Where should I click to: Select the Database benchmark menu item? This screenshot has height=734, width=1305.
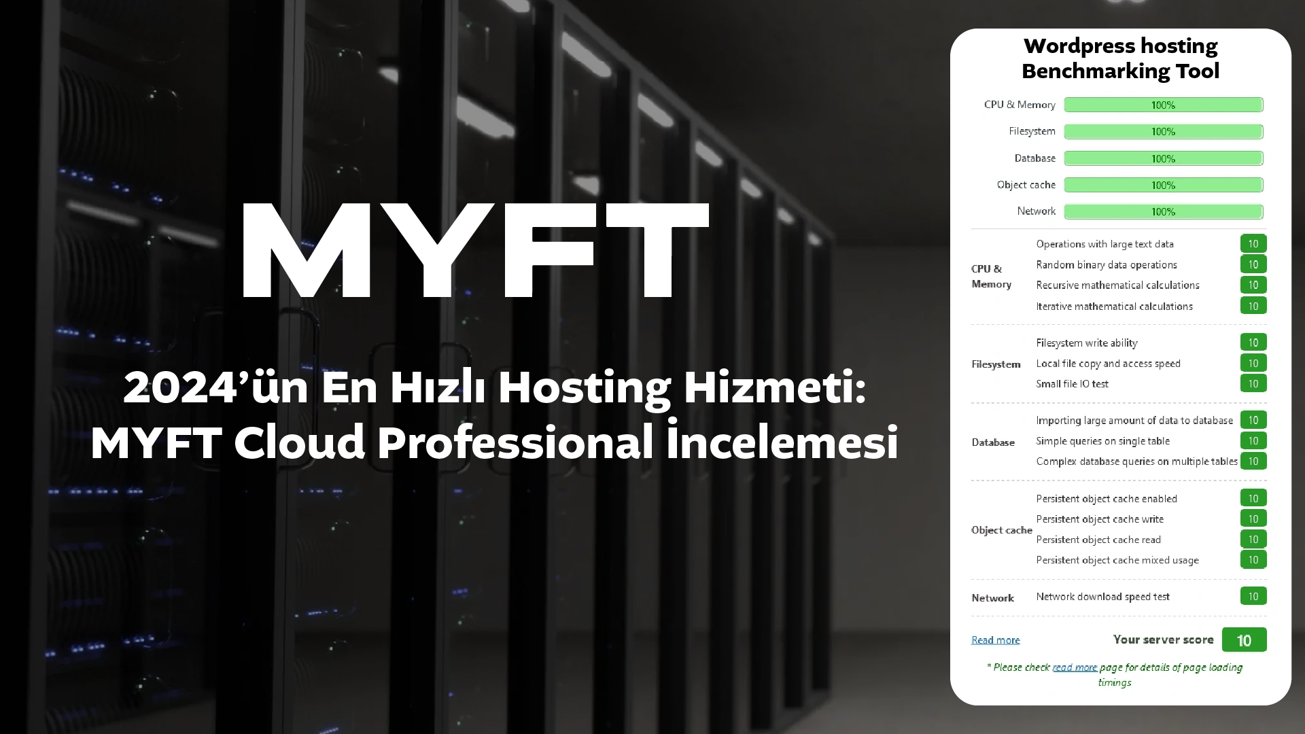[1035, 158]
